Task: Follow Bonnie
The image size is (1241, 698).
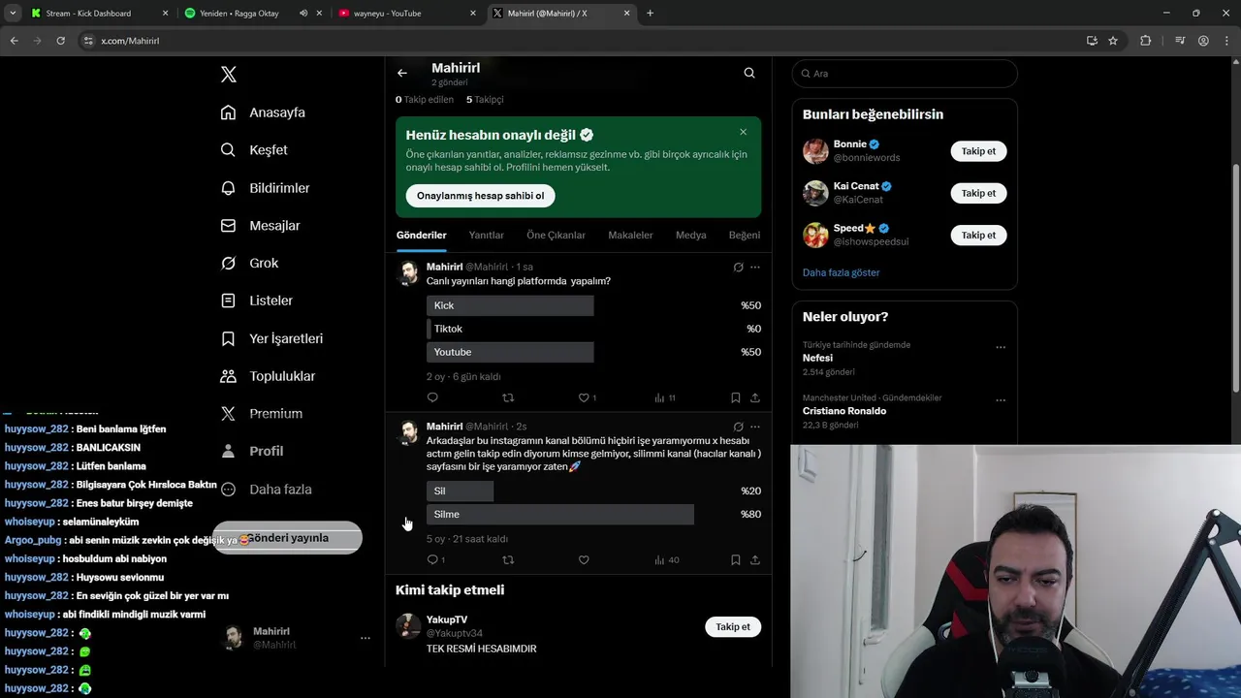Action: tap(978, 151)
